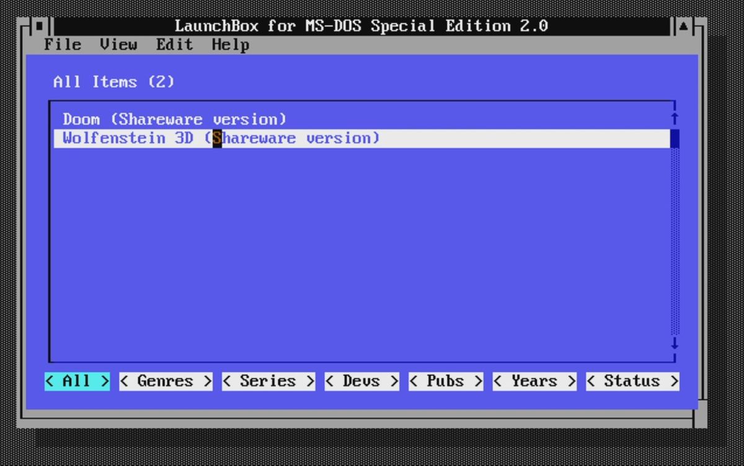The image size is (744, 466).
Task: Filter games by Status
Action: tap(632, 381)
